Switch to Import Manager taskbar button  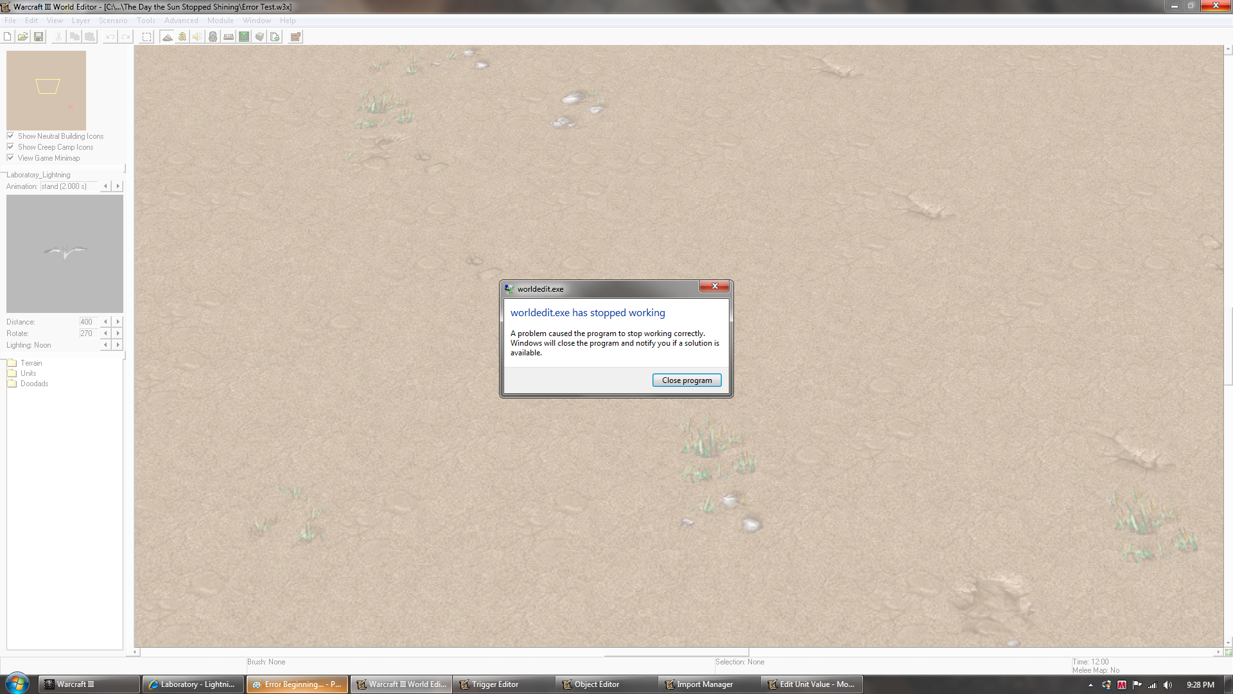(710, 684)
